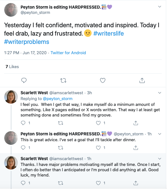Like Scarlett West's first reply
The image size is (167, 189).
[98, 123]
